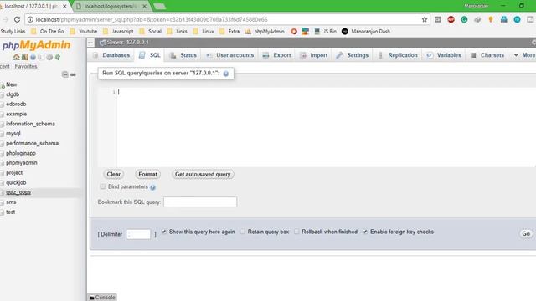The image size is (536, 301).
Task: Click the colorful bookmark icon before JS Bin
Action: pyautogui.click(x=305, y=32)
